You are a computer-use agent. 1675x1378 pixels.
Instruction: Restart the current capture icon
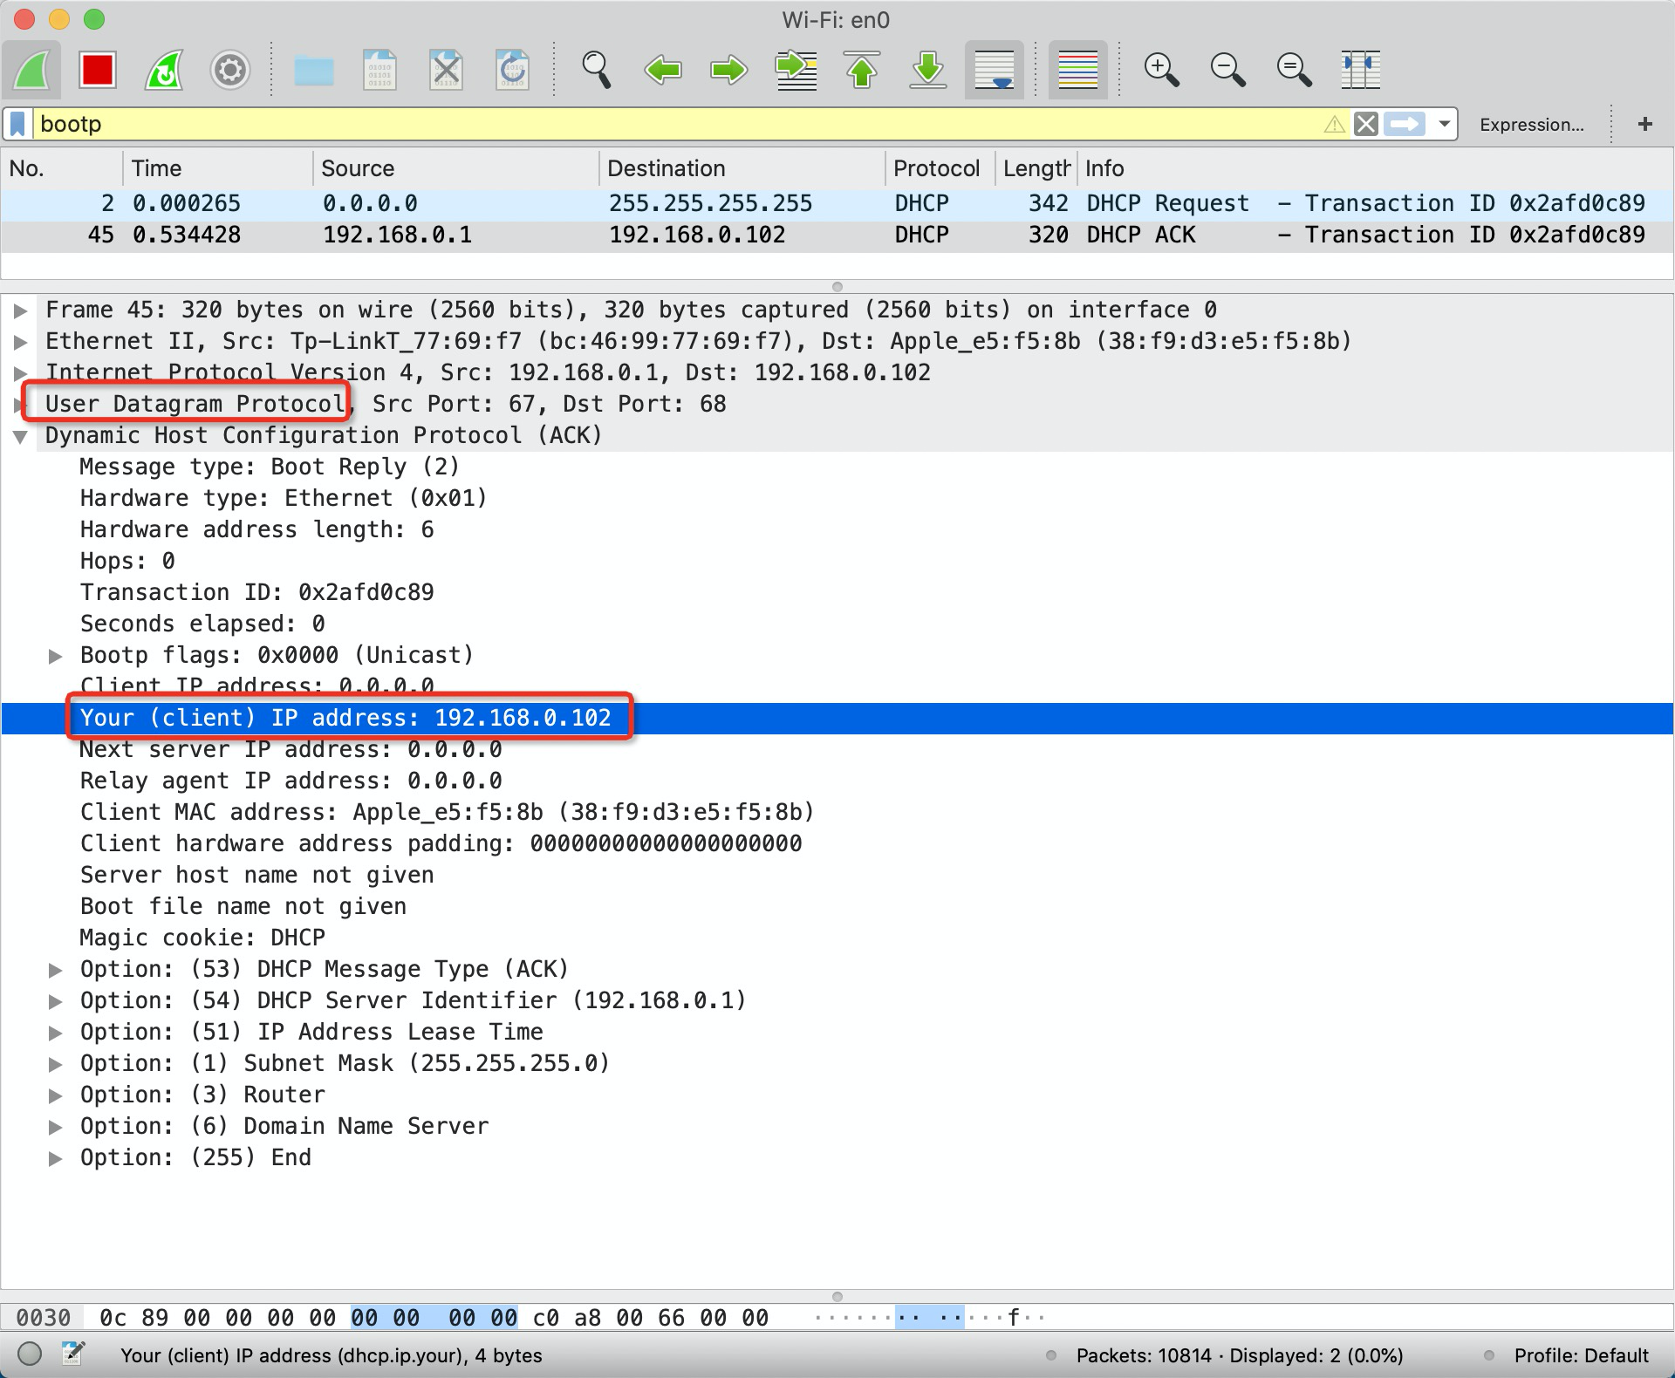pos(164,70)
